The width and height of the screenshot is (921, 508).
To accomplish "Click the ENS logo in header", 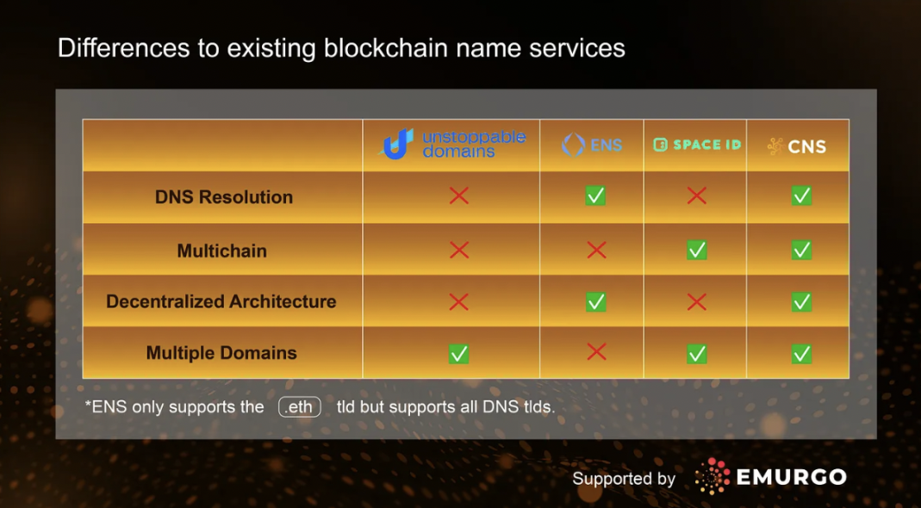I will click(592, 145).
